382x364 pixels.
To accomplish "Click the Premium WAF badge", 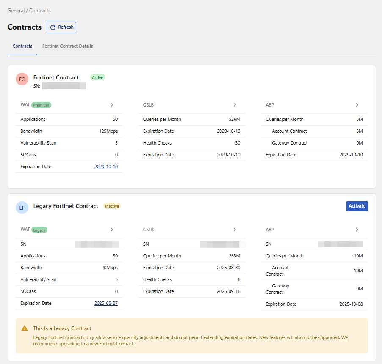I will (42, 105).
